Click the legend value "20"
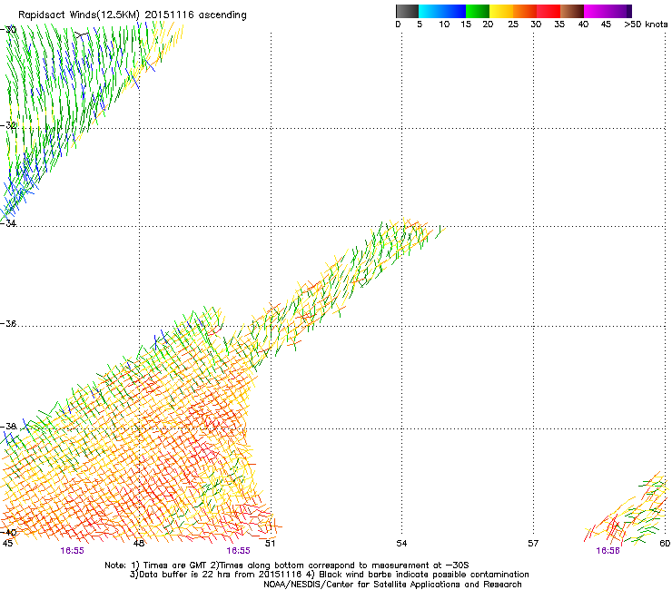The image size is (672, 590). (488, 25)
